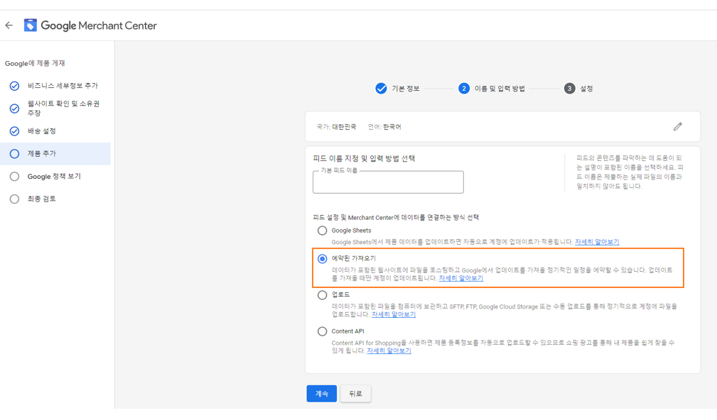Click the step 2 circle icon

pyautogui.click(x=464, y=89)
